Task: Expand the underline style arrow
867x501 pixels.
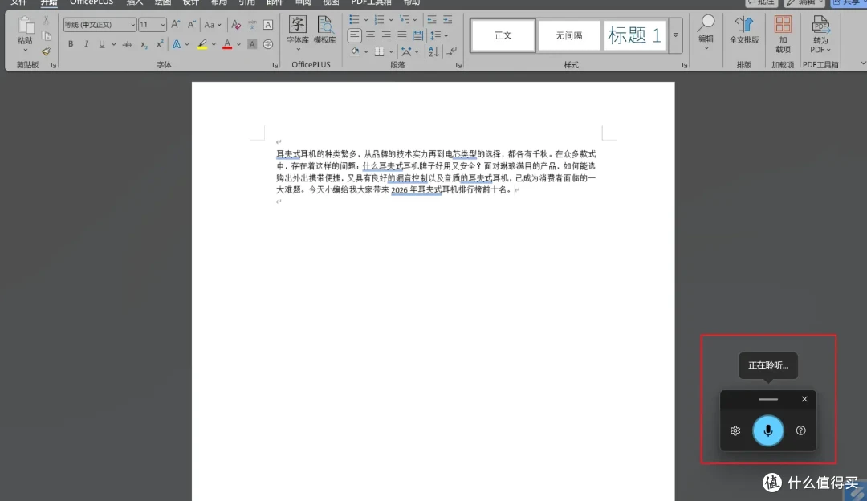Action: click(113, 44)
